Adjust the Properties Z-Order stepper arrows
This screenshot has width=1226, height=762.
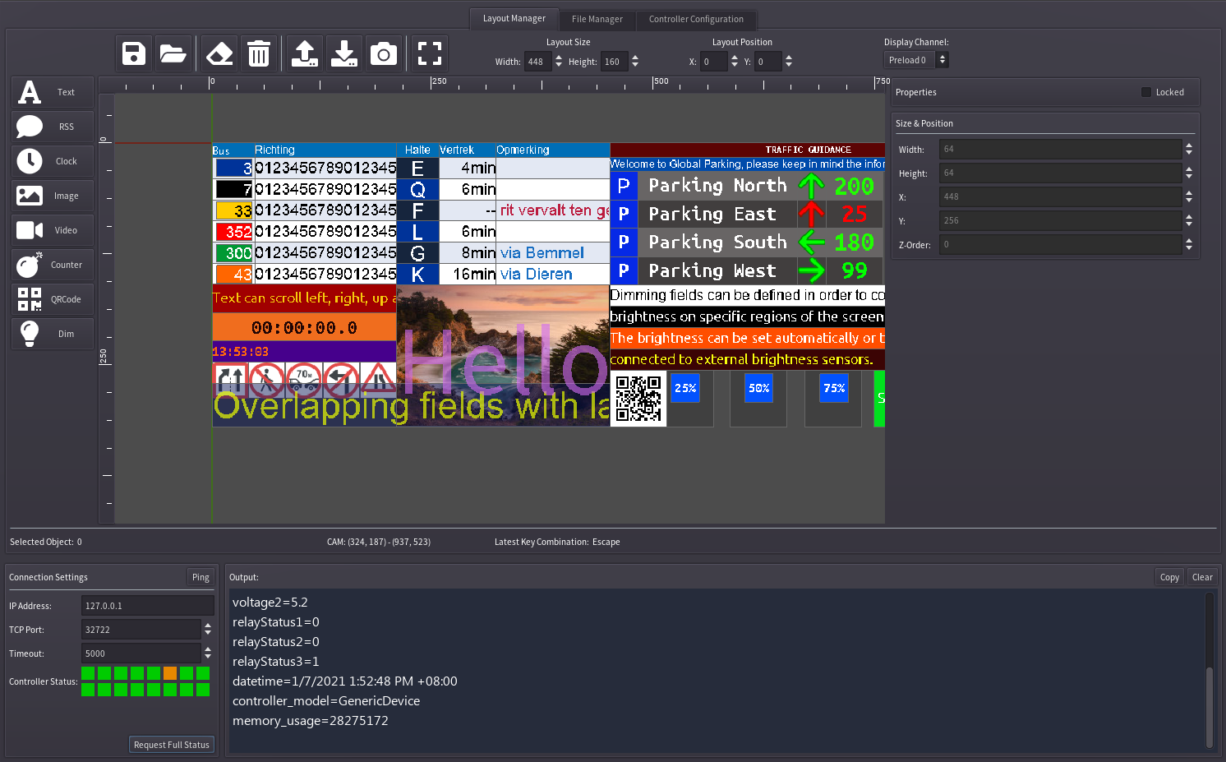1189,244
